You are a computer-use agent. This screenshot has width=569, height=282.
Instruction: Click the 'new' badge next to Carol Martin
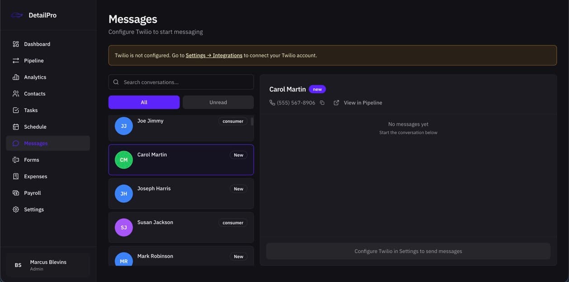point(317,89)
